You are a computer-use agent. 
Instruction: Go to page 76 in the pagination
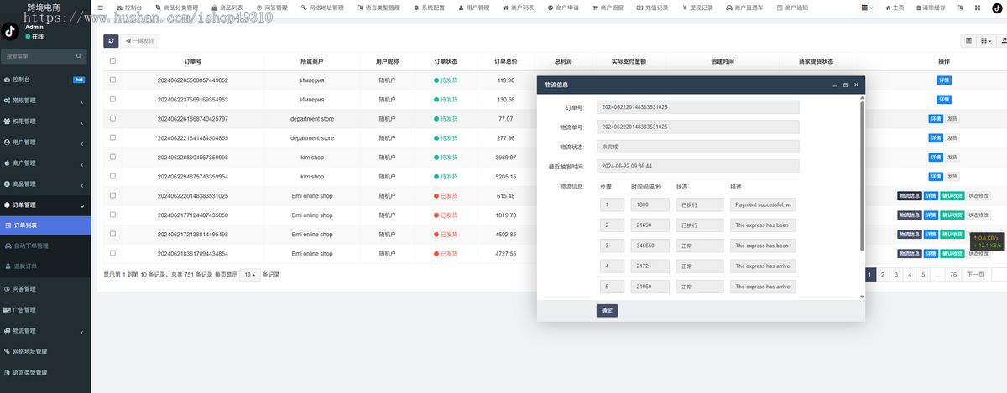[952, 275]
